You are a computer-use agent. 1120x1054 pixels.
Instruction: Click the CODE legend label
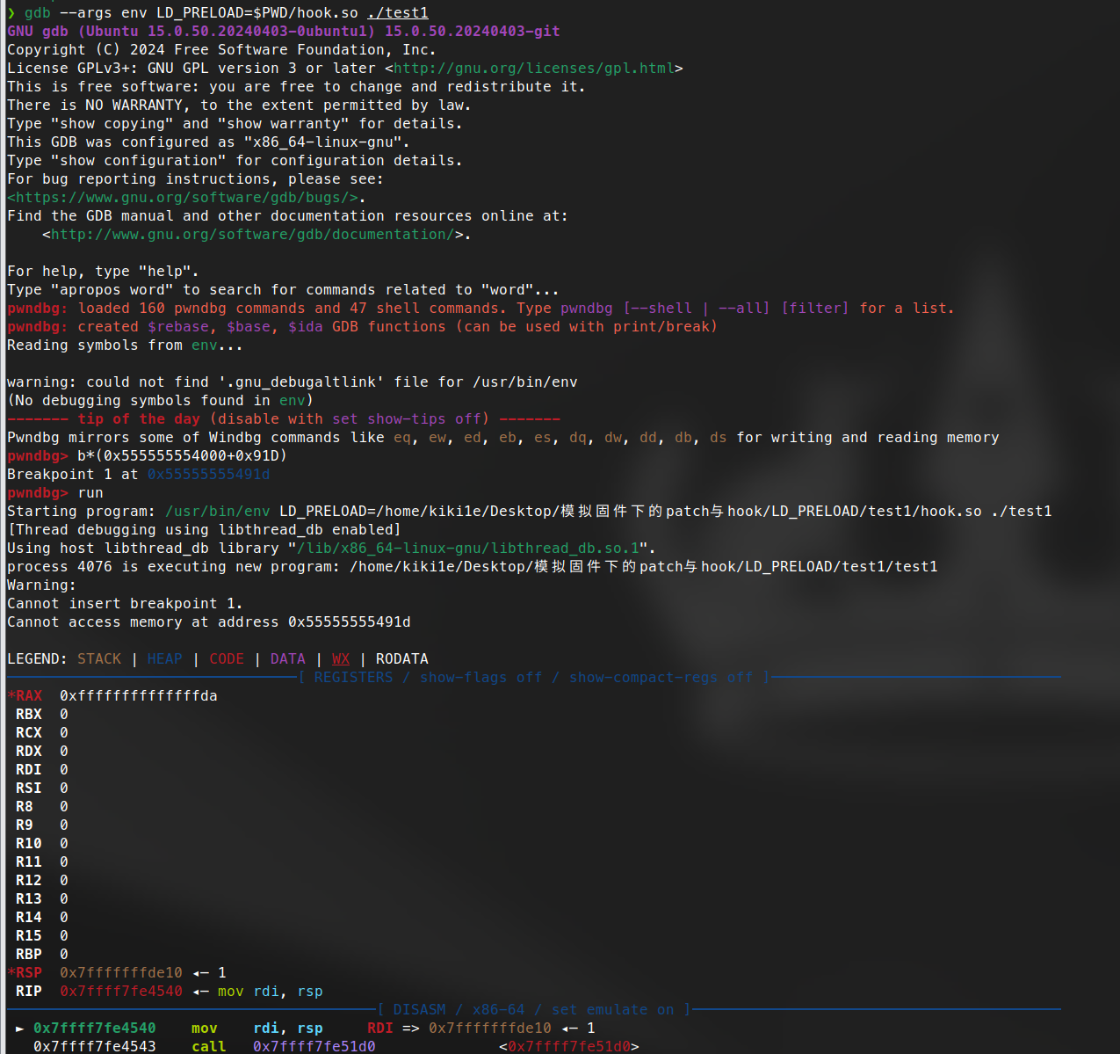(x=227, y=659)
